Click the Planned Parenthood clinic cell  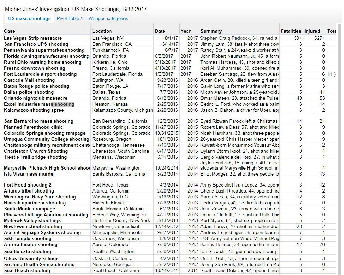click(47, 127)
